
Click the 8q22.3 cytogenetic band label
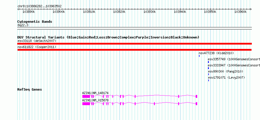coord(23,25)
